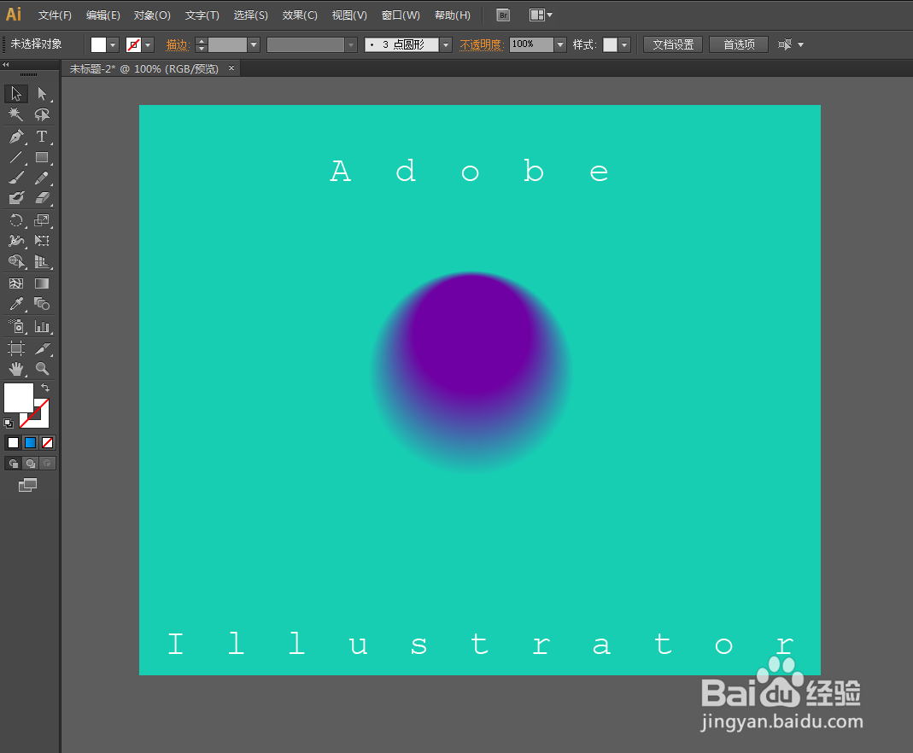Select the Shape Builder tool
The image size is (913, 753).
tap(15, 261)
